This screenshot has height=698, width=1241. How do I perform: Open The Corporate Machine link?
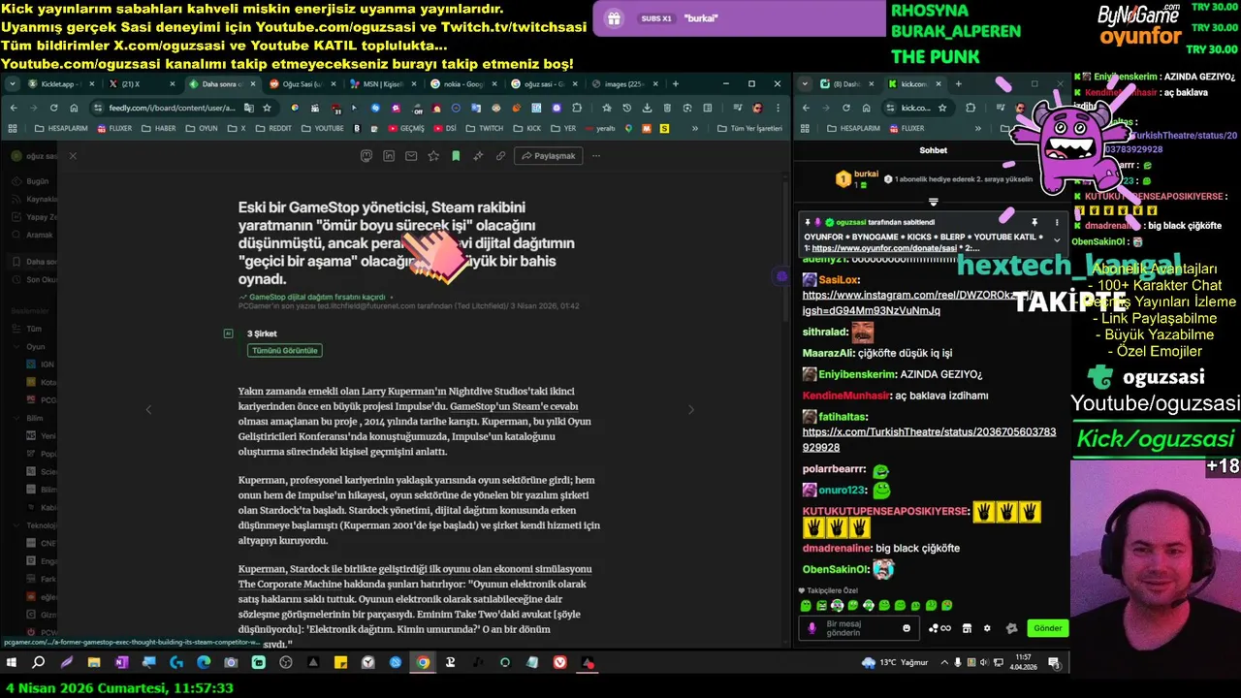click(x=290, y=585)
